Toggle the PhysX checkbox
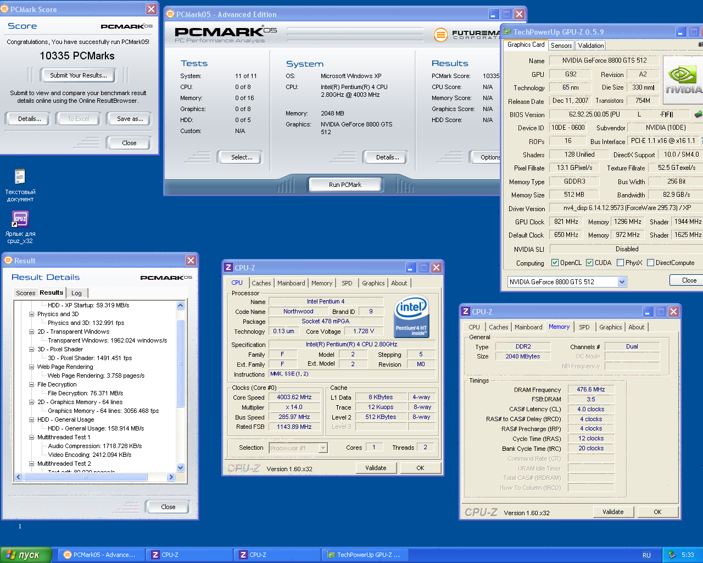 (620, 263)
